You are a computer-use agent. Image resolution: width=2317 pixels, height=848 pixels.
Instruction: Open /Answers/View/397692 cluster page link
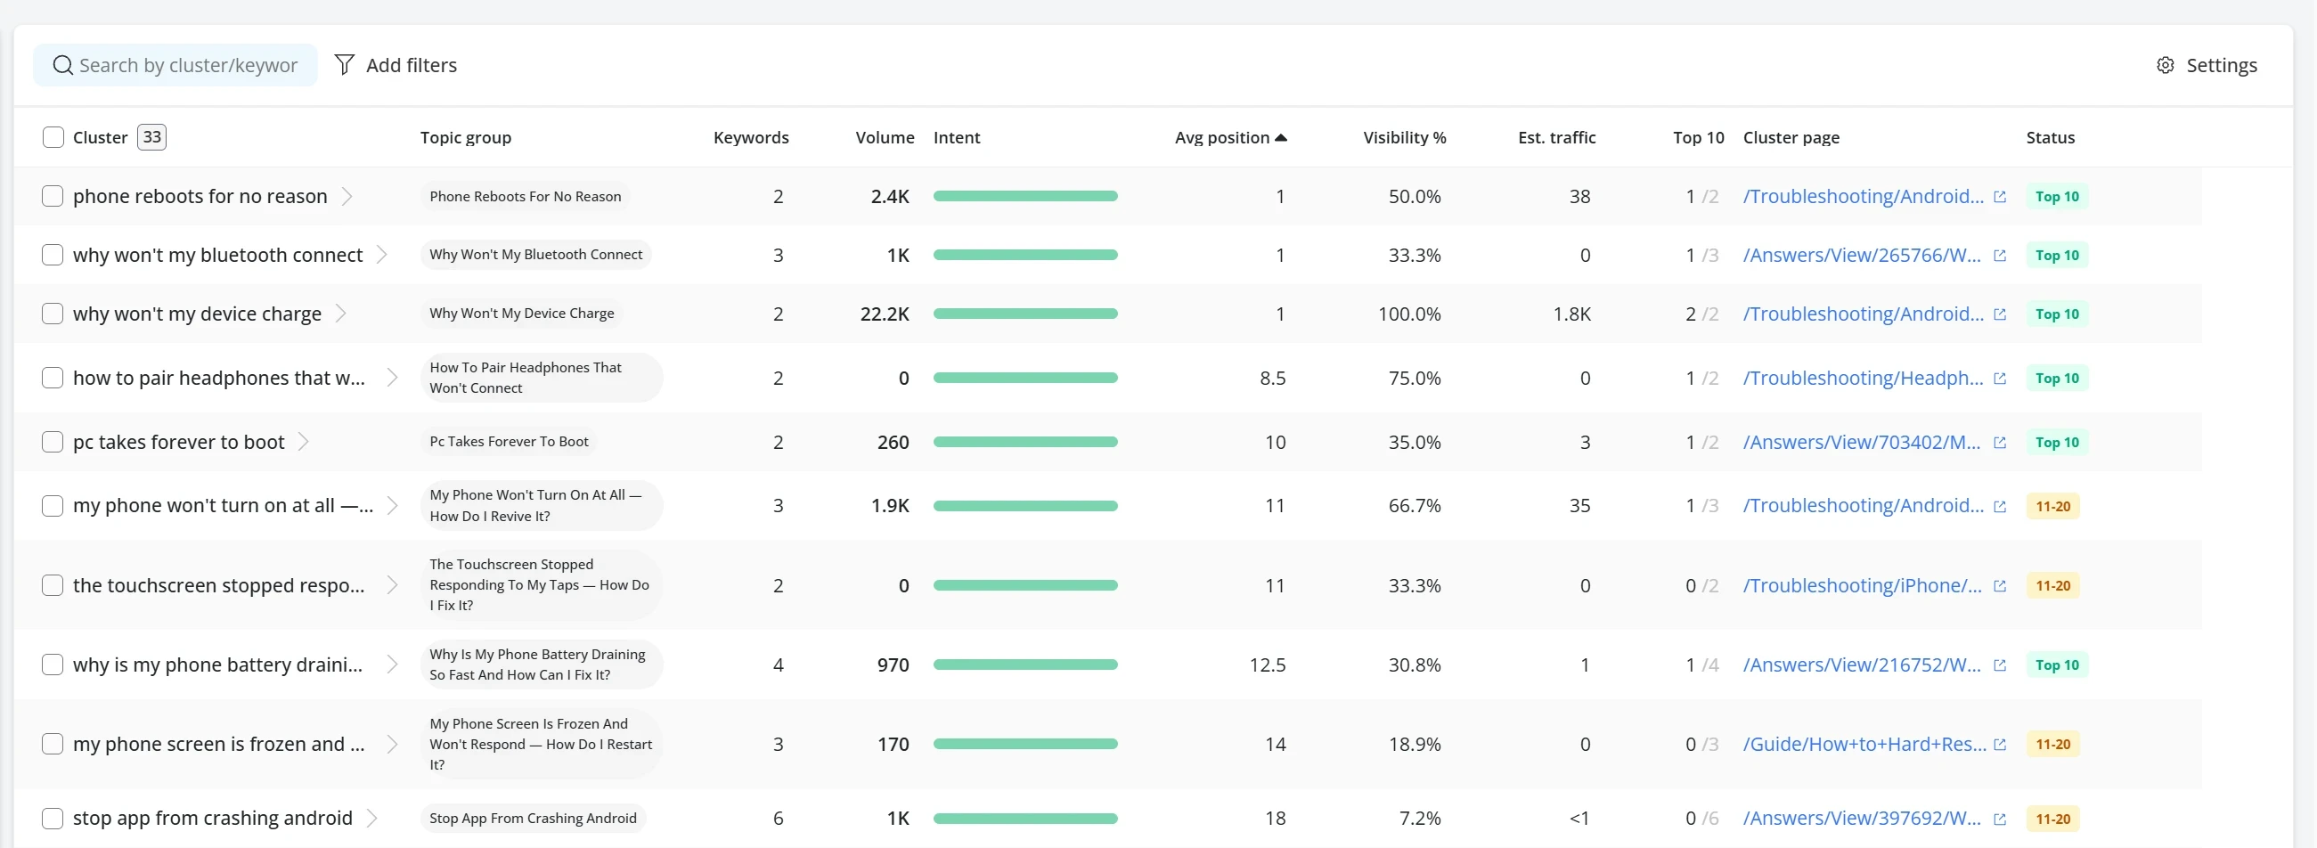[x=1862, y=819]
